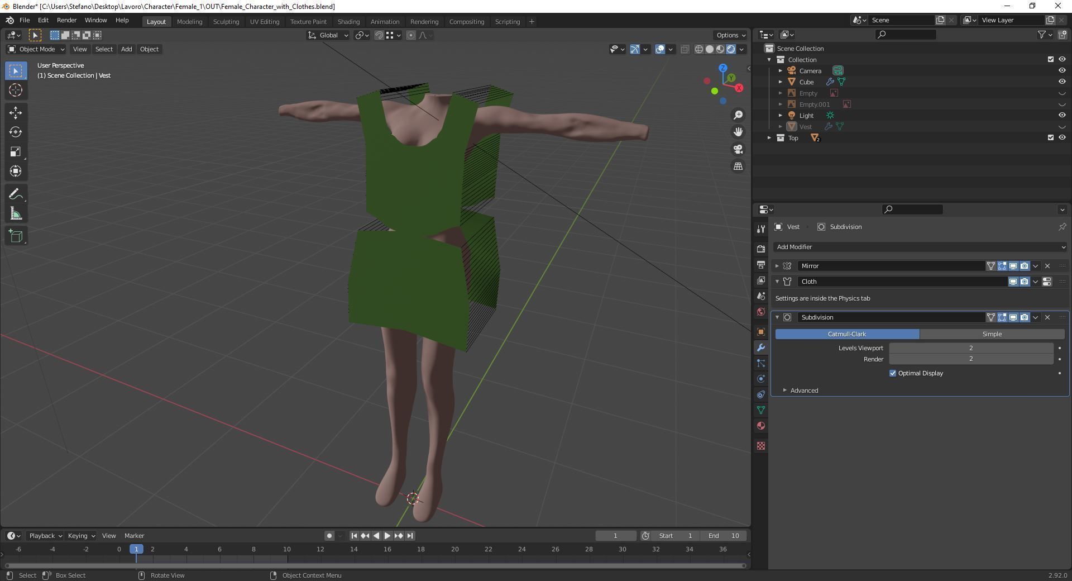Uncheck the Optimal Display checkbox
1072x581 pixels.
tap(892, 373)
